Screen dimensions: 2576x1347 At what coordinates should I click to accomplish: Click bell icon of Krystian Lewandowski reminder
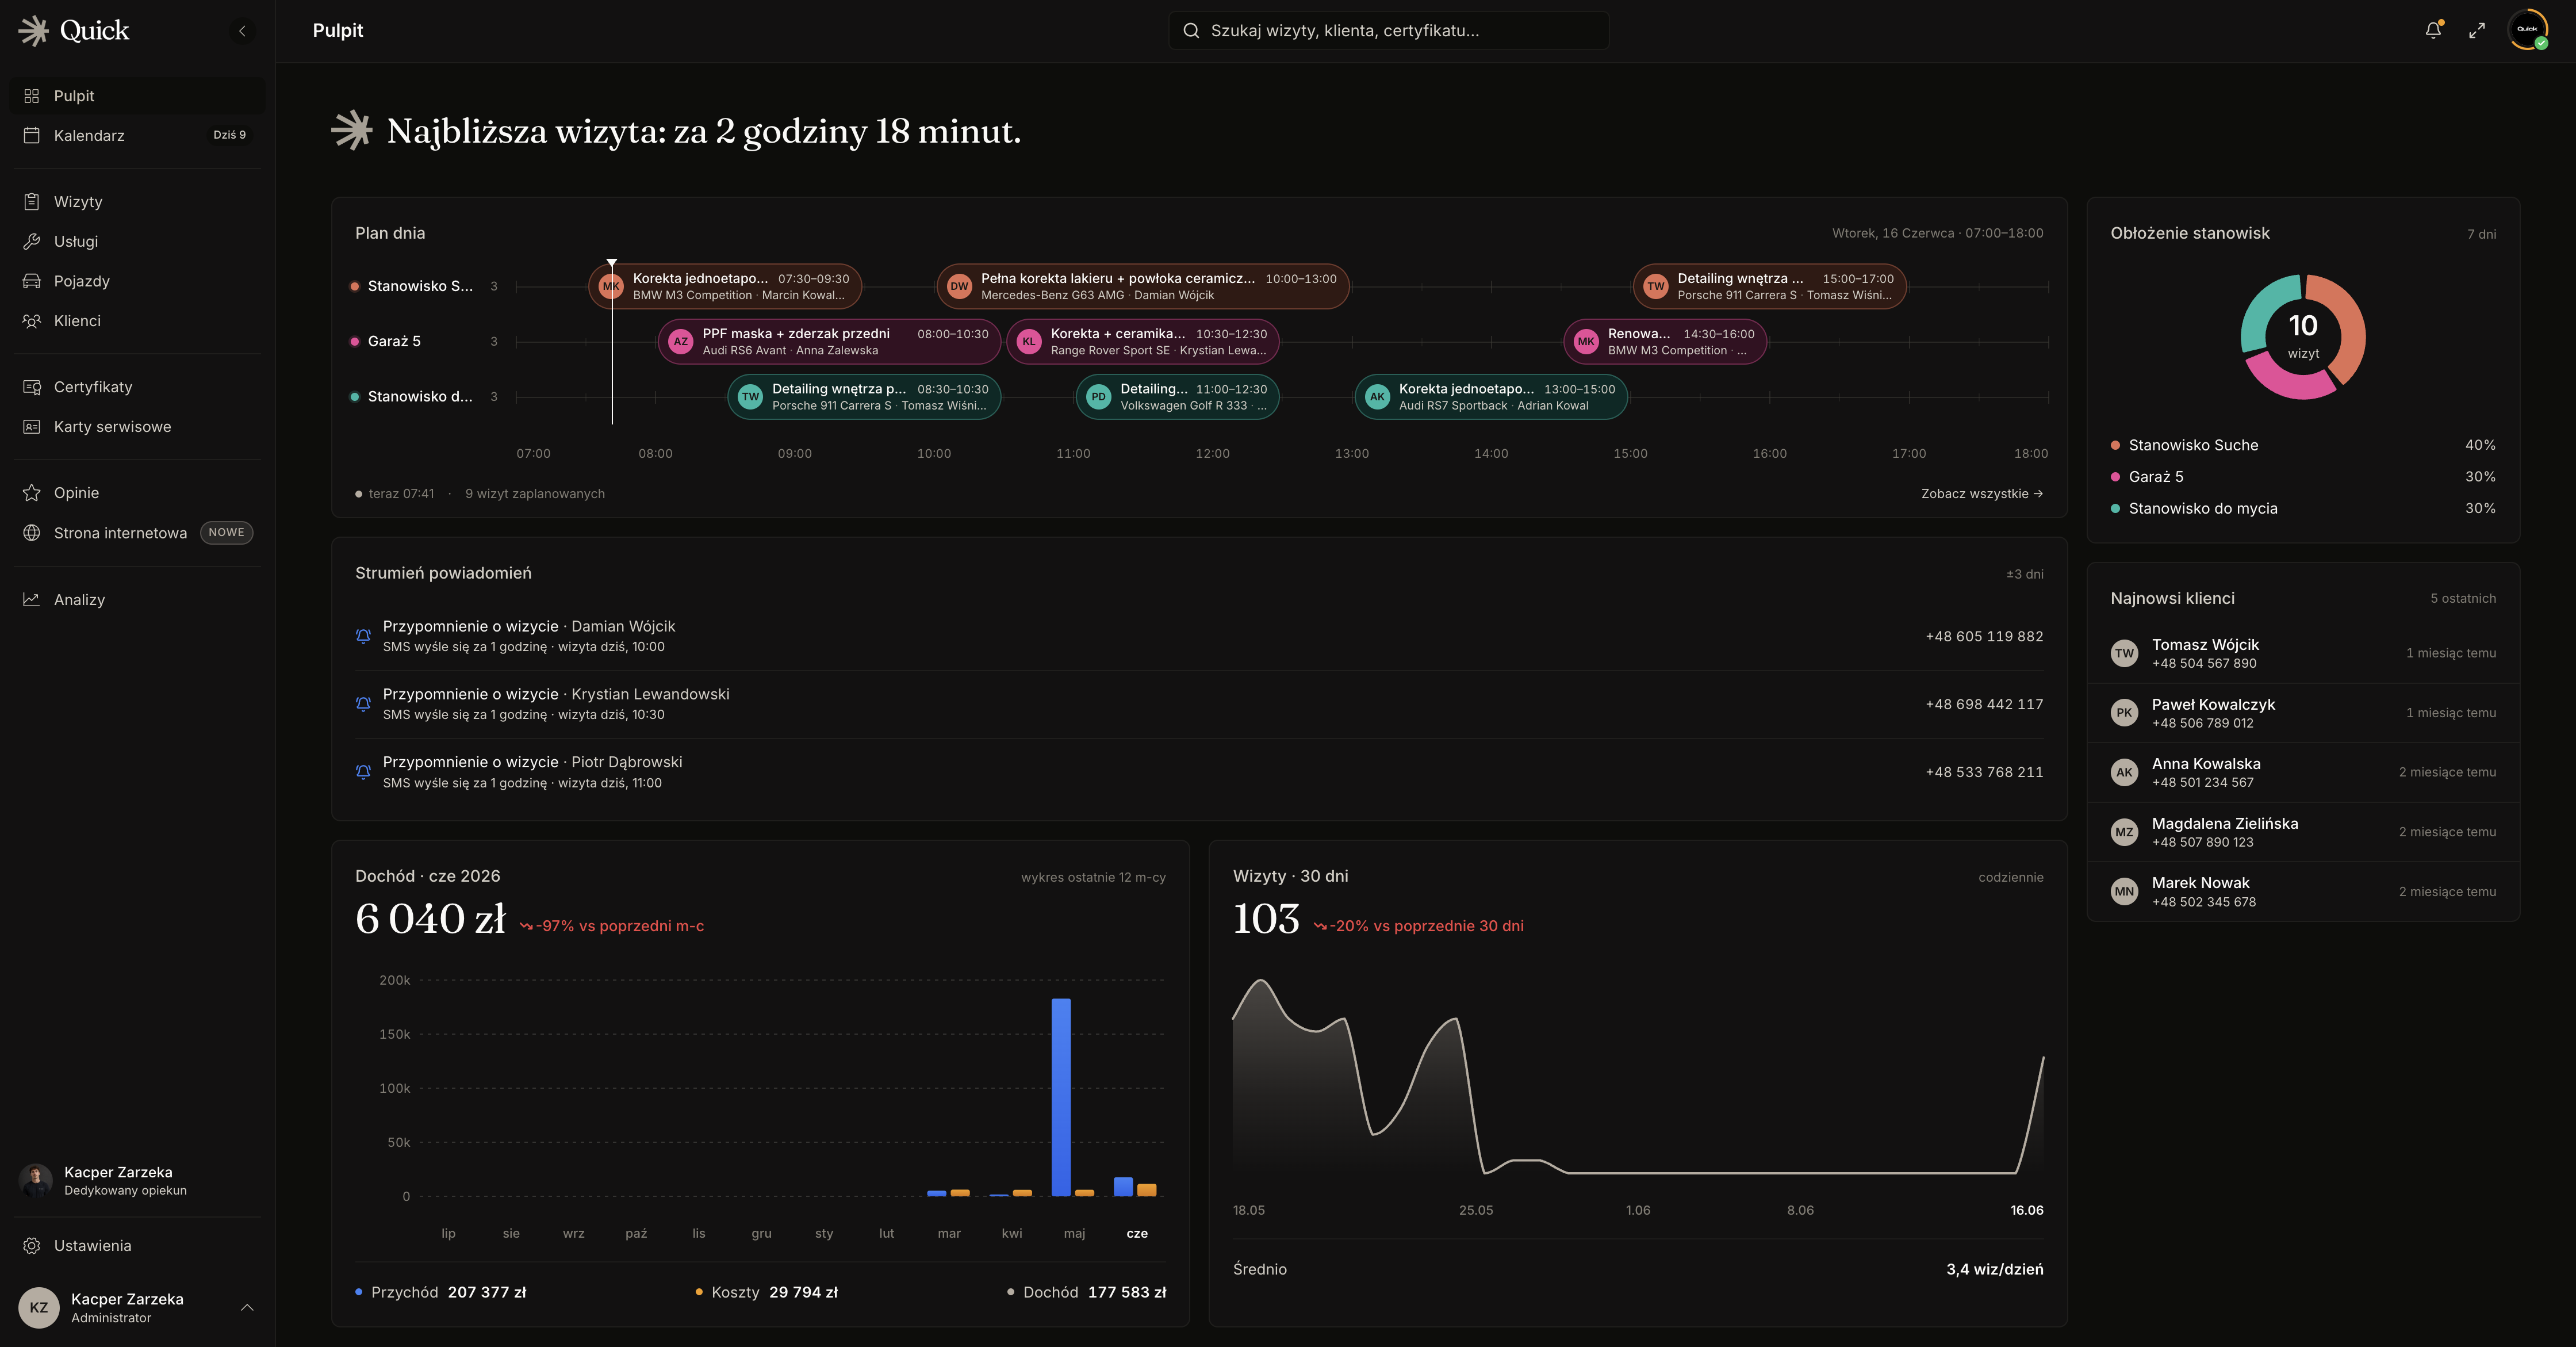363,704
